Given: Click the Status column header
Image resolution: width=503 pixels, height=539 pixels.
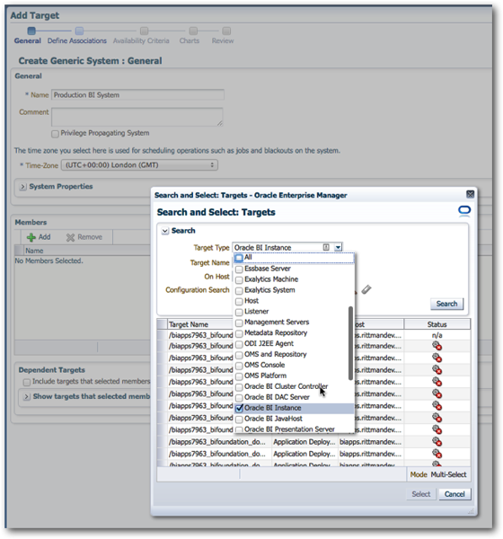Looking at the screenshot, I should pos(437,324).
